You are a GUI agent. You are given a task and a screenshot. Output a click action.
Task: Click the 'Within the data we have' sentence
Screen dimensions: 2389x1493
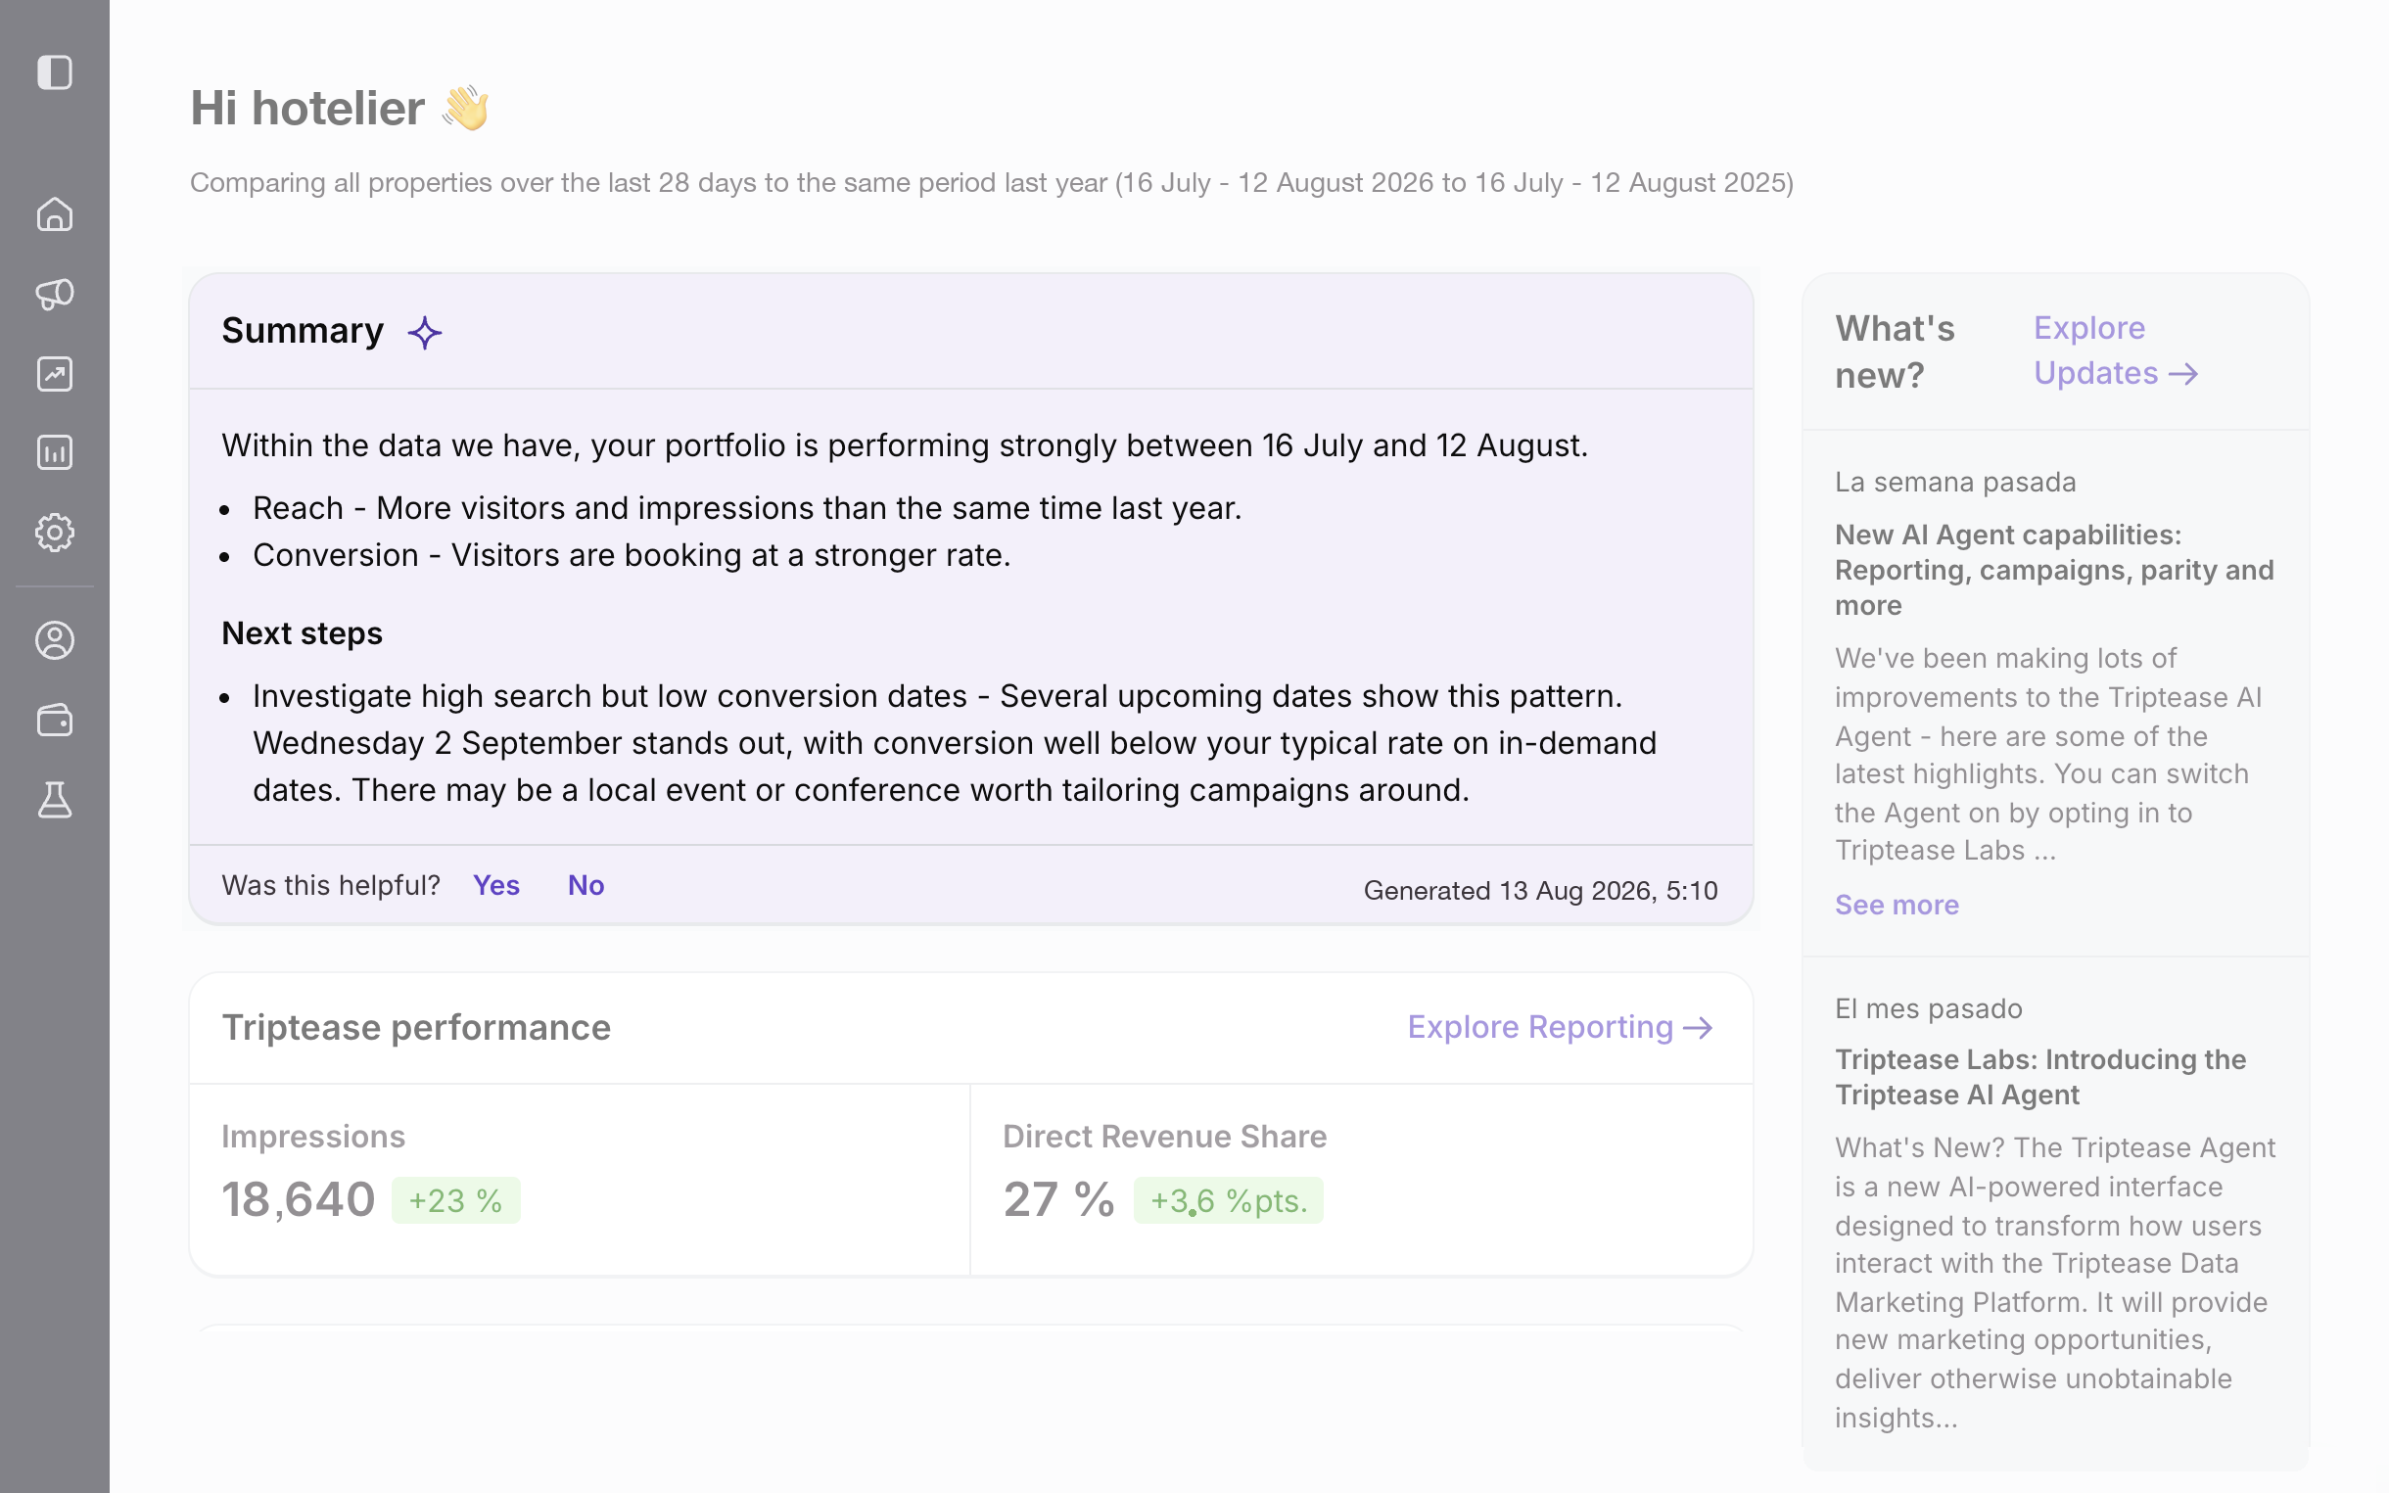pyautogui.click(x=905, y=445)
